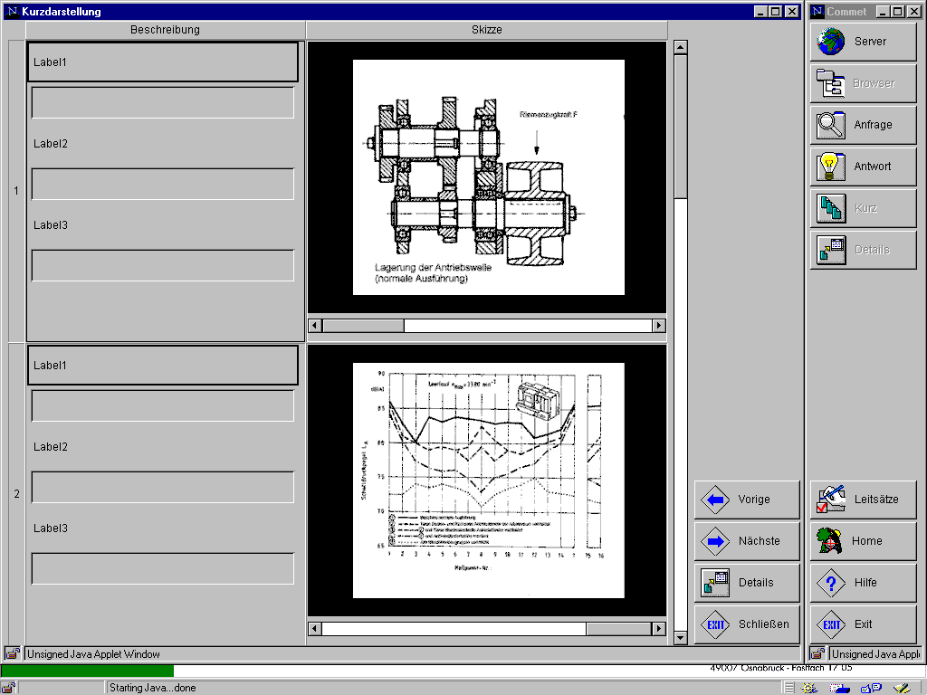This screenshot has width=927, height=695.
Task: Click the Antwort lightbulb icon
Action: tap(830, 167)
